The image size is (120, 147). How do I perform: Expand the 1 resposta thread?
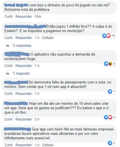(x=21, y=73)
